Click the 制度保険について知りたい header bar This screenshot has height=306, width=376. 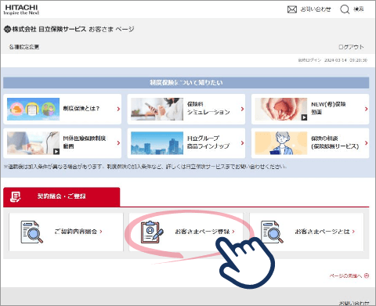click(x=186, y=83)
